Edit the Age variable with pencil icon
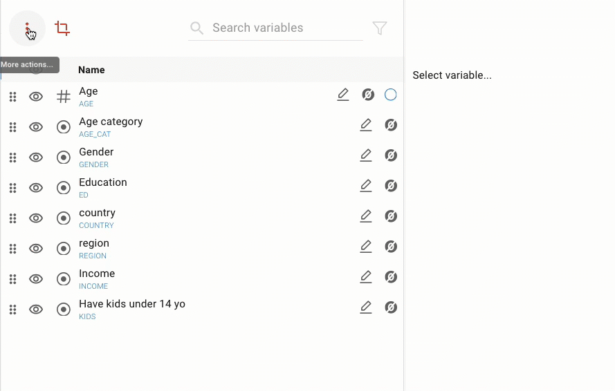Screen dimensions: 615x391 coord(343,95)
